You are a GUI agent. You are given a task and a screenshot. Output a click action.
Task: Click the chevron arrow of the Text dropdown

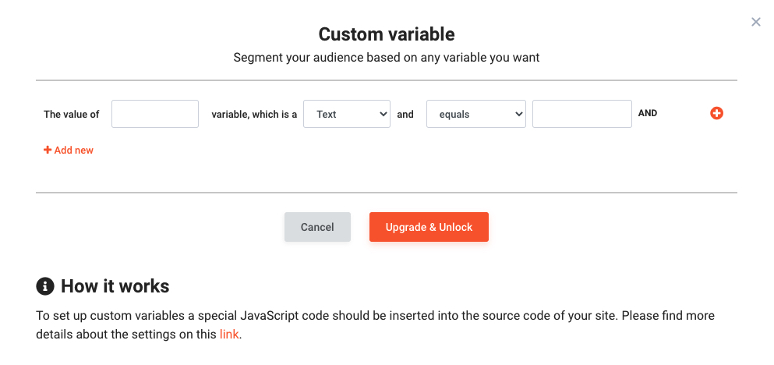[383, 114]
